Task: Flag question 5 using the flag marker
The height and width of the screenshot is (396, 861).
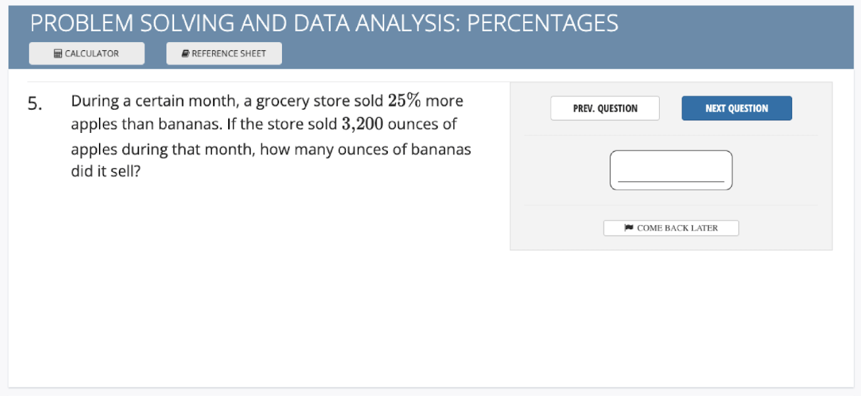Action: tap(671, 227)
